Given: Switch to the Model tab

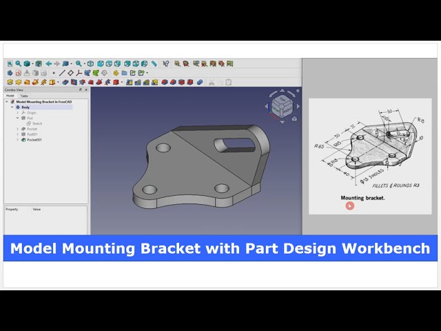Looking at the screenshot, I should tap(10, 96).
